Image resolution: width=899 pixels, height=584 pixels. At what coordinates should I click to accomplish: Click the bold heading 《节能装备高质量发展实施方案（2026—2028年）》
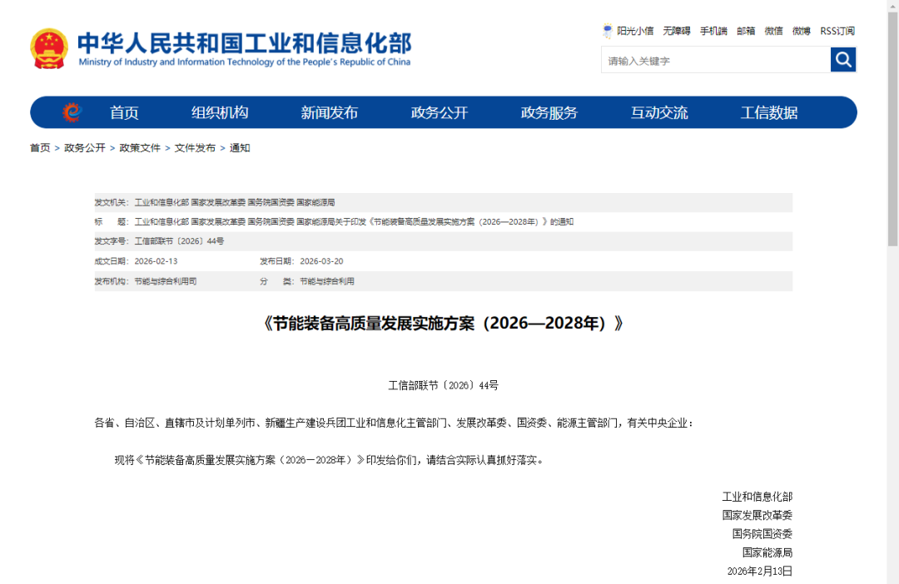pos(443,324)
